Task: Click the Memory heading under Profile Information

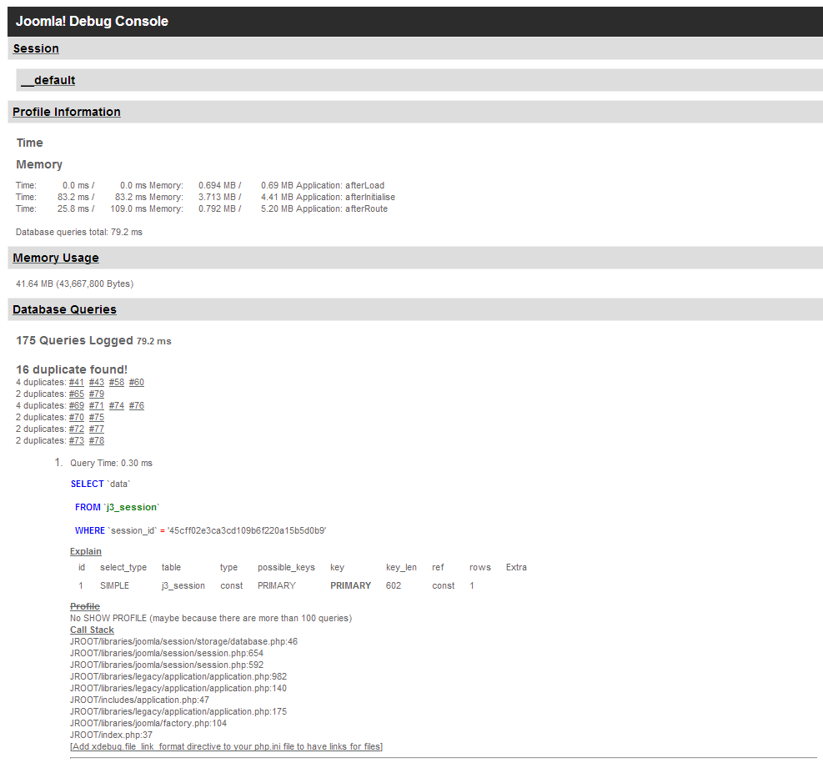Action: [x=39, y=165]
